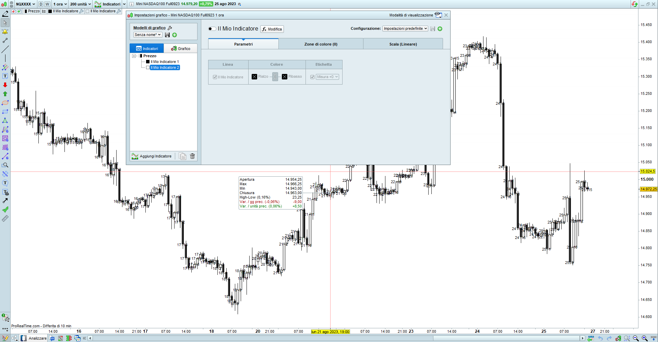Select the text annotation tool
Viewport: 658px width, 342px height.
[5, 76]
